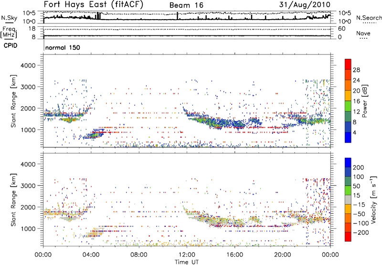Screen dimensions: 382x265
Task: Click 'Slant Range [km]' label of velocity panel
Action: (13, 200)
